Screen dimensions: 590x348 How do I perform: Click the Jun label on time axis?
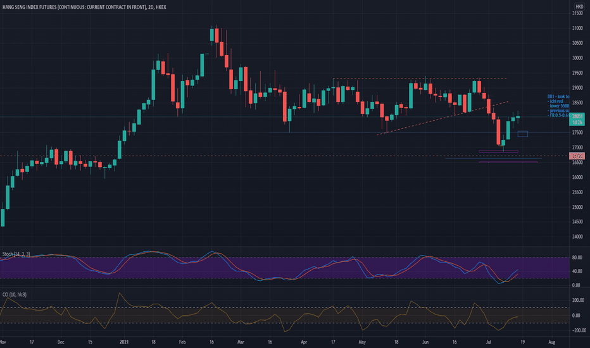[425, 342]
